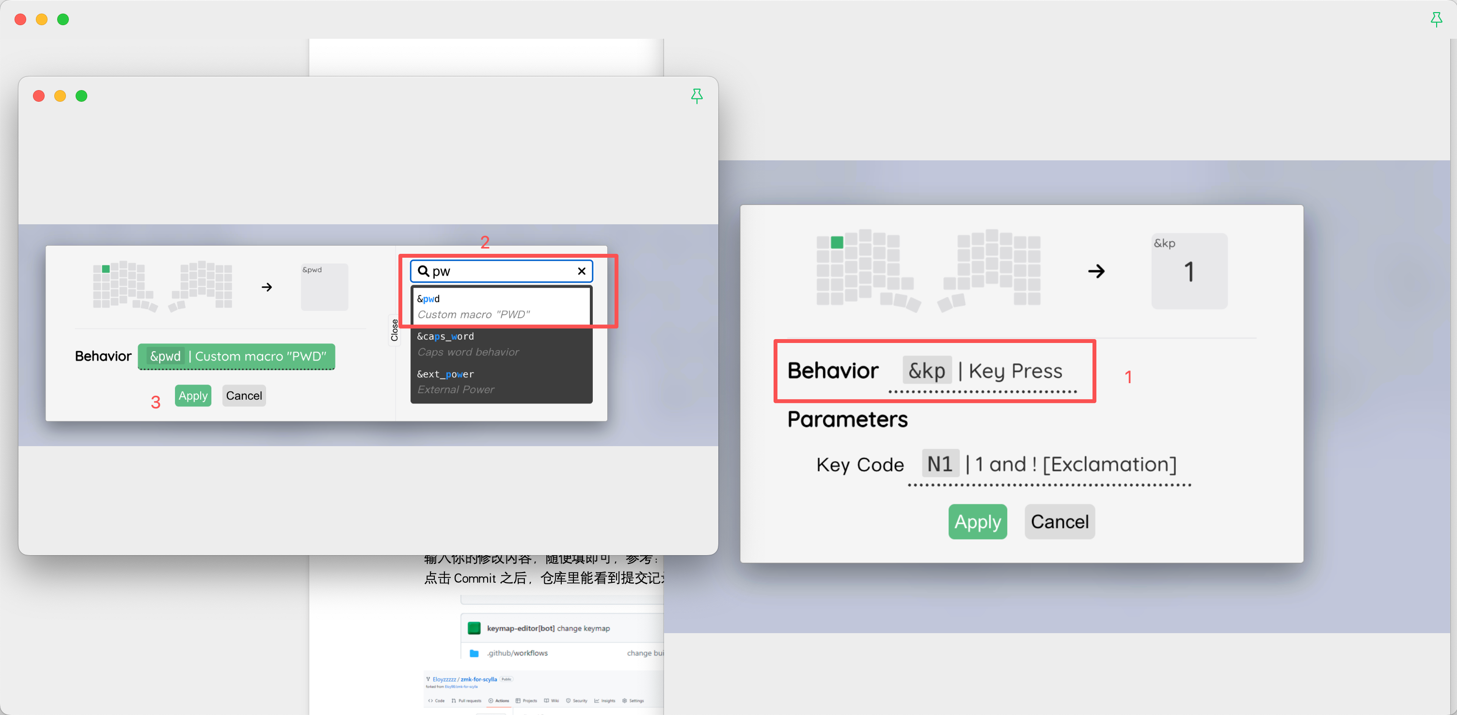Click the empty &pwd key preview tile

pyautogui.click(x=324, y=287)
